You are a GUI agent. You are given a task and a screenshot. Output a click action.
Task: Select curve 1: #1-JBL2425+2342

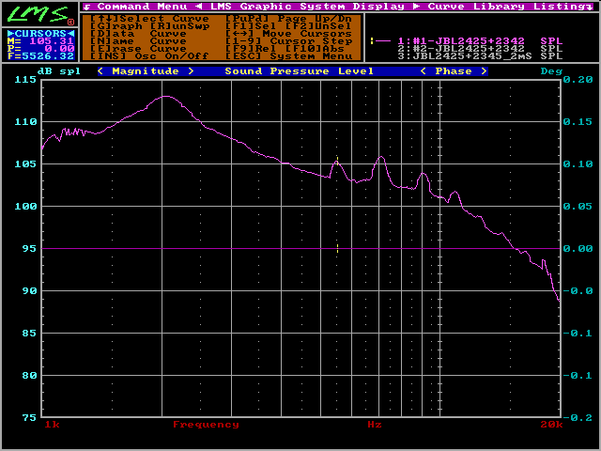[x=480, y=40]
